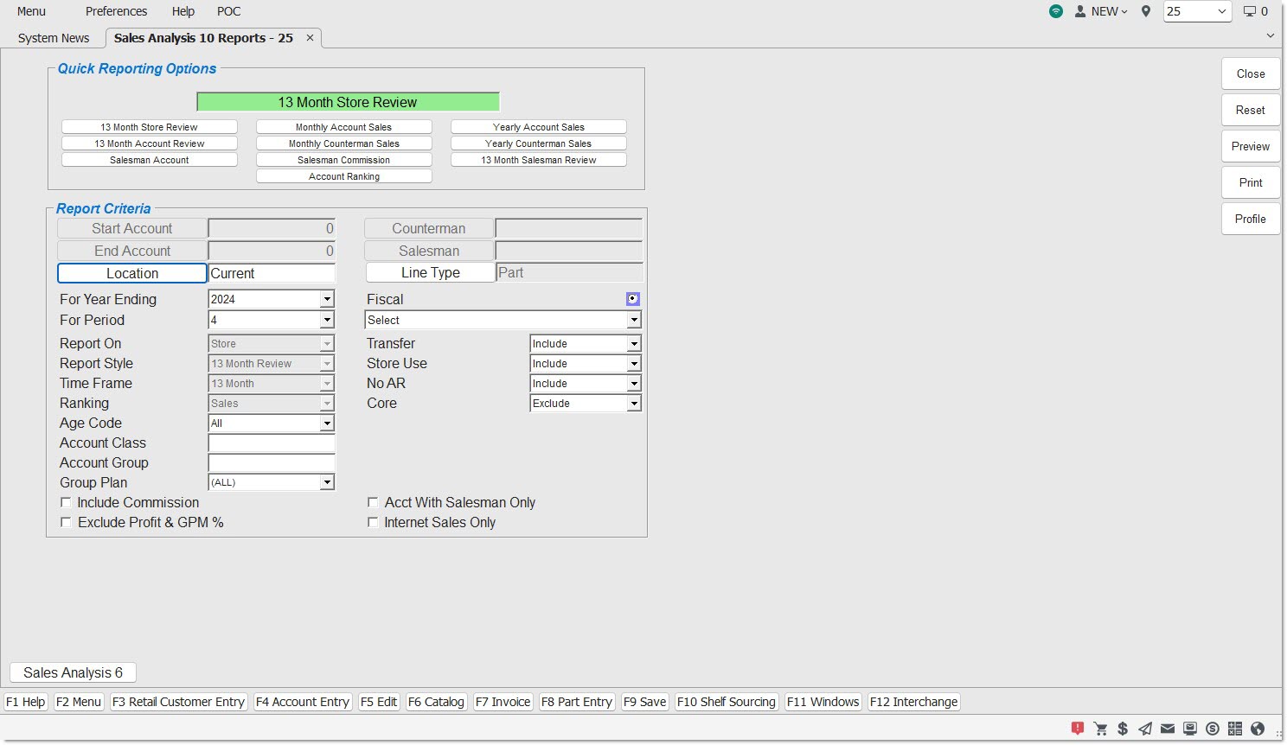The image size is (1287, 745).
Task: Open the envelope mail icon
Action: click(x=1167, y=729)
